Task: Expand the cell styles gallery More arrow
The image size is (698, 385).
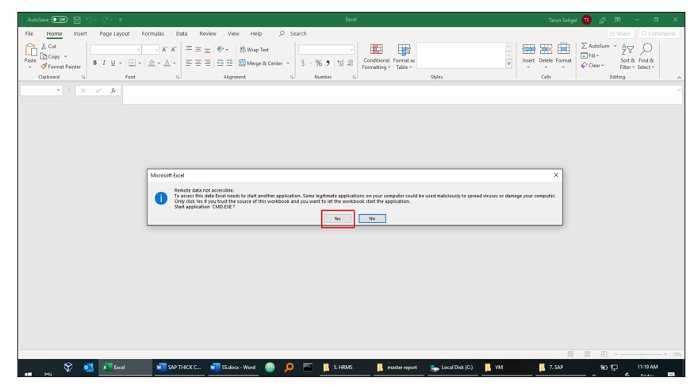Action: tap(508, 64)
